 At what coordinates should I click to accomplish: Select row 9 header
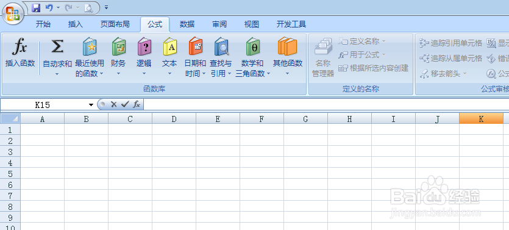(10, 217)
